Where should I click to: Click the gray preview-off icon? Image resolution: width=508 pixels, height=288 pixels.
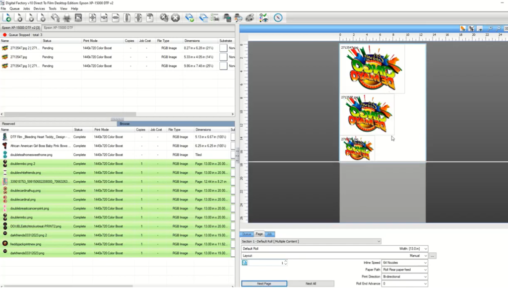pos(471,29)
